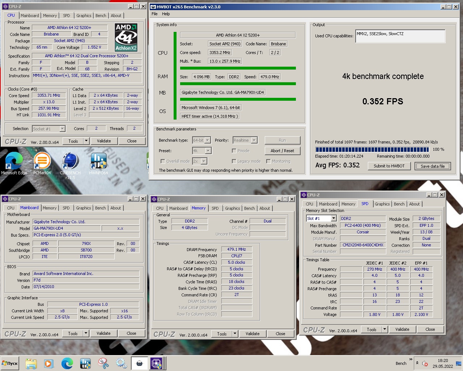Open File menu in HWBOT x265
Image resolution: width=463 pixels, height=371 pixels.
point(154,14)
